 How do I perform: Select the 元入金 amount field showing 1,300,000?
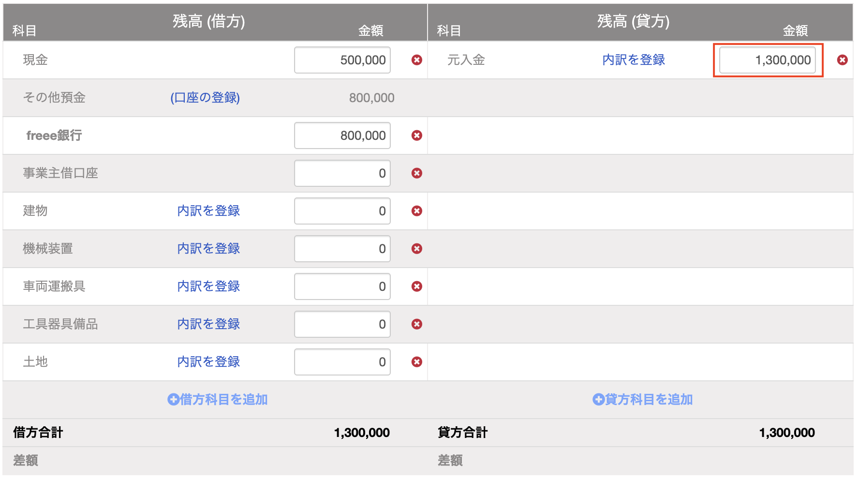pos(768,60)
